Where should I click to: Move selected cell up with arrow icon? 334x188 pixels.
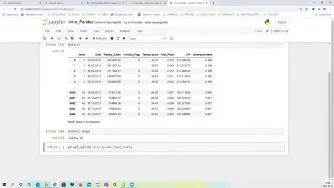80,38
